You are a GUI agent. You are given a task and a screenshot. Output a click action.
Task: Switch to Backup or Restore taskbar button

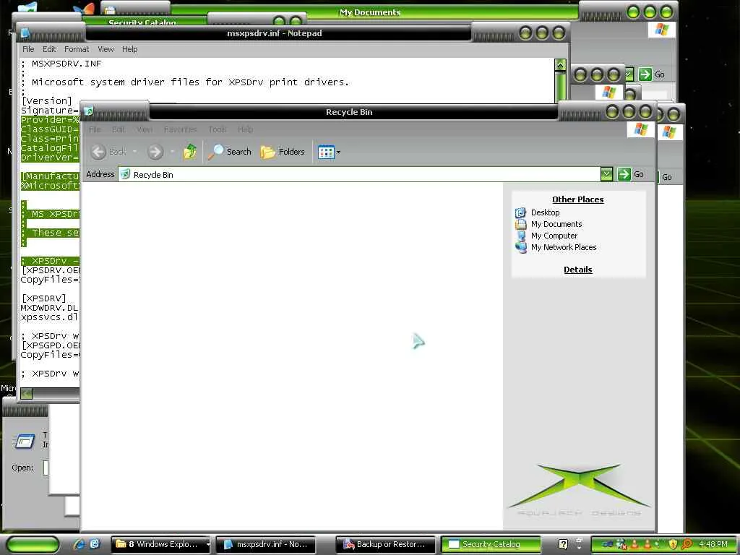pyautogui.click(x=384, y=544)
